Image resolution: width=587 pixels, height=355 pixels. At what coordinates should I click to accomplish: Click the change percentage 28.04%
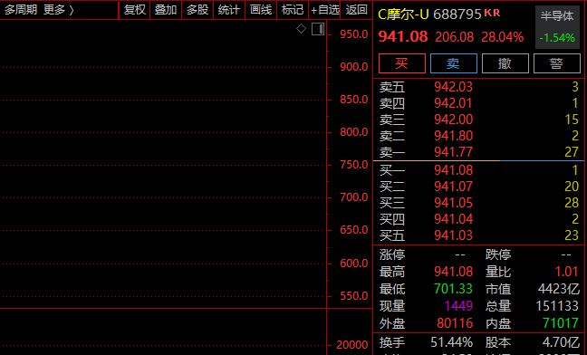click(503, 37)
